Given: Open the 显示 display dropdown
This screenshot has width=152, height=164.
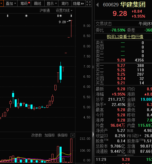Looking at the screenshot, I should click(x=52, y=3).
